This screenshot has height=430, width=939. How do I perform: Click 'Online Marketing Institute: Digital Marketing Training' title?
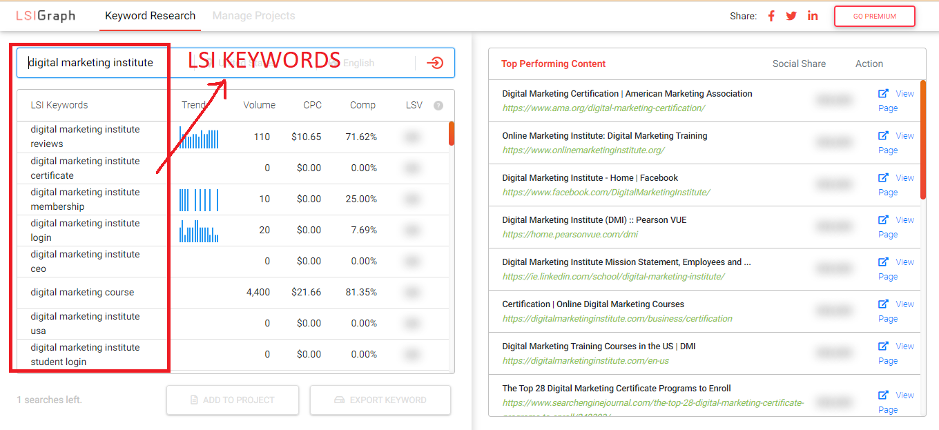tap(605, 135)
